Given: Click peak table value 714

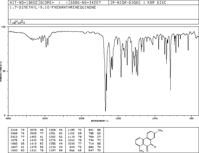Looking at the screenshot, I should (91, 144).
